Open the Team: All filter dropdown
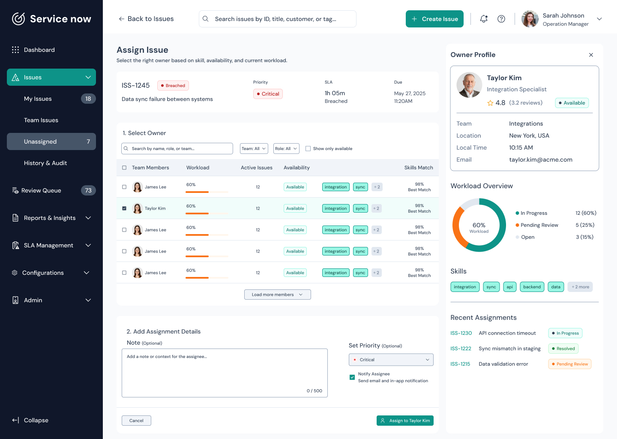The height and width of the screenshot is (439, 617). click(x=254, y=149)
